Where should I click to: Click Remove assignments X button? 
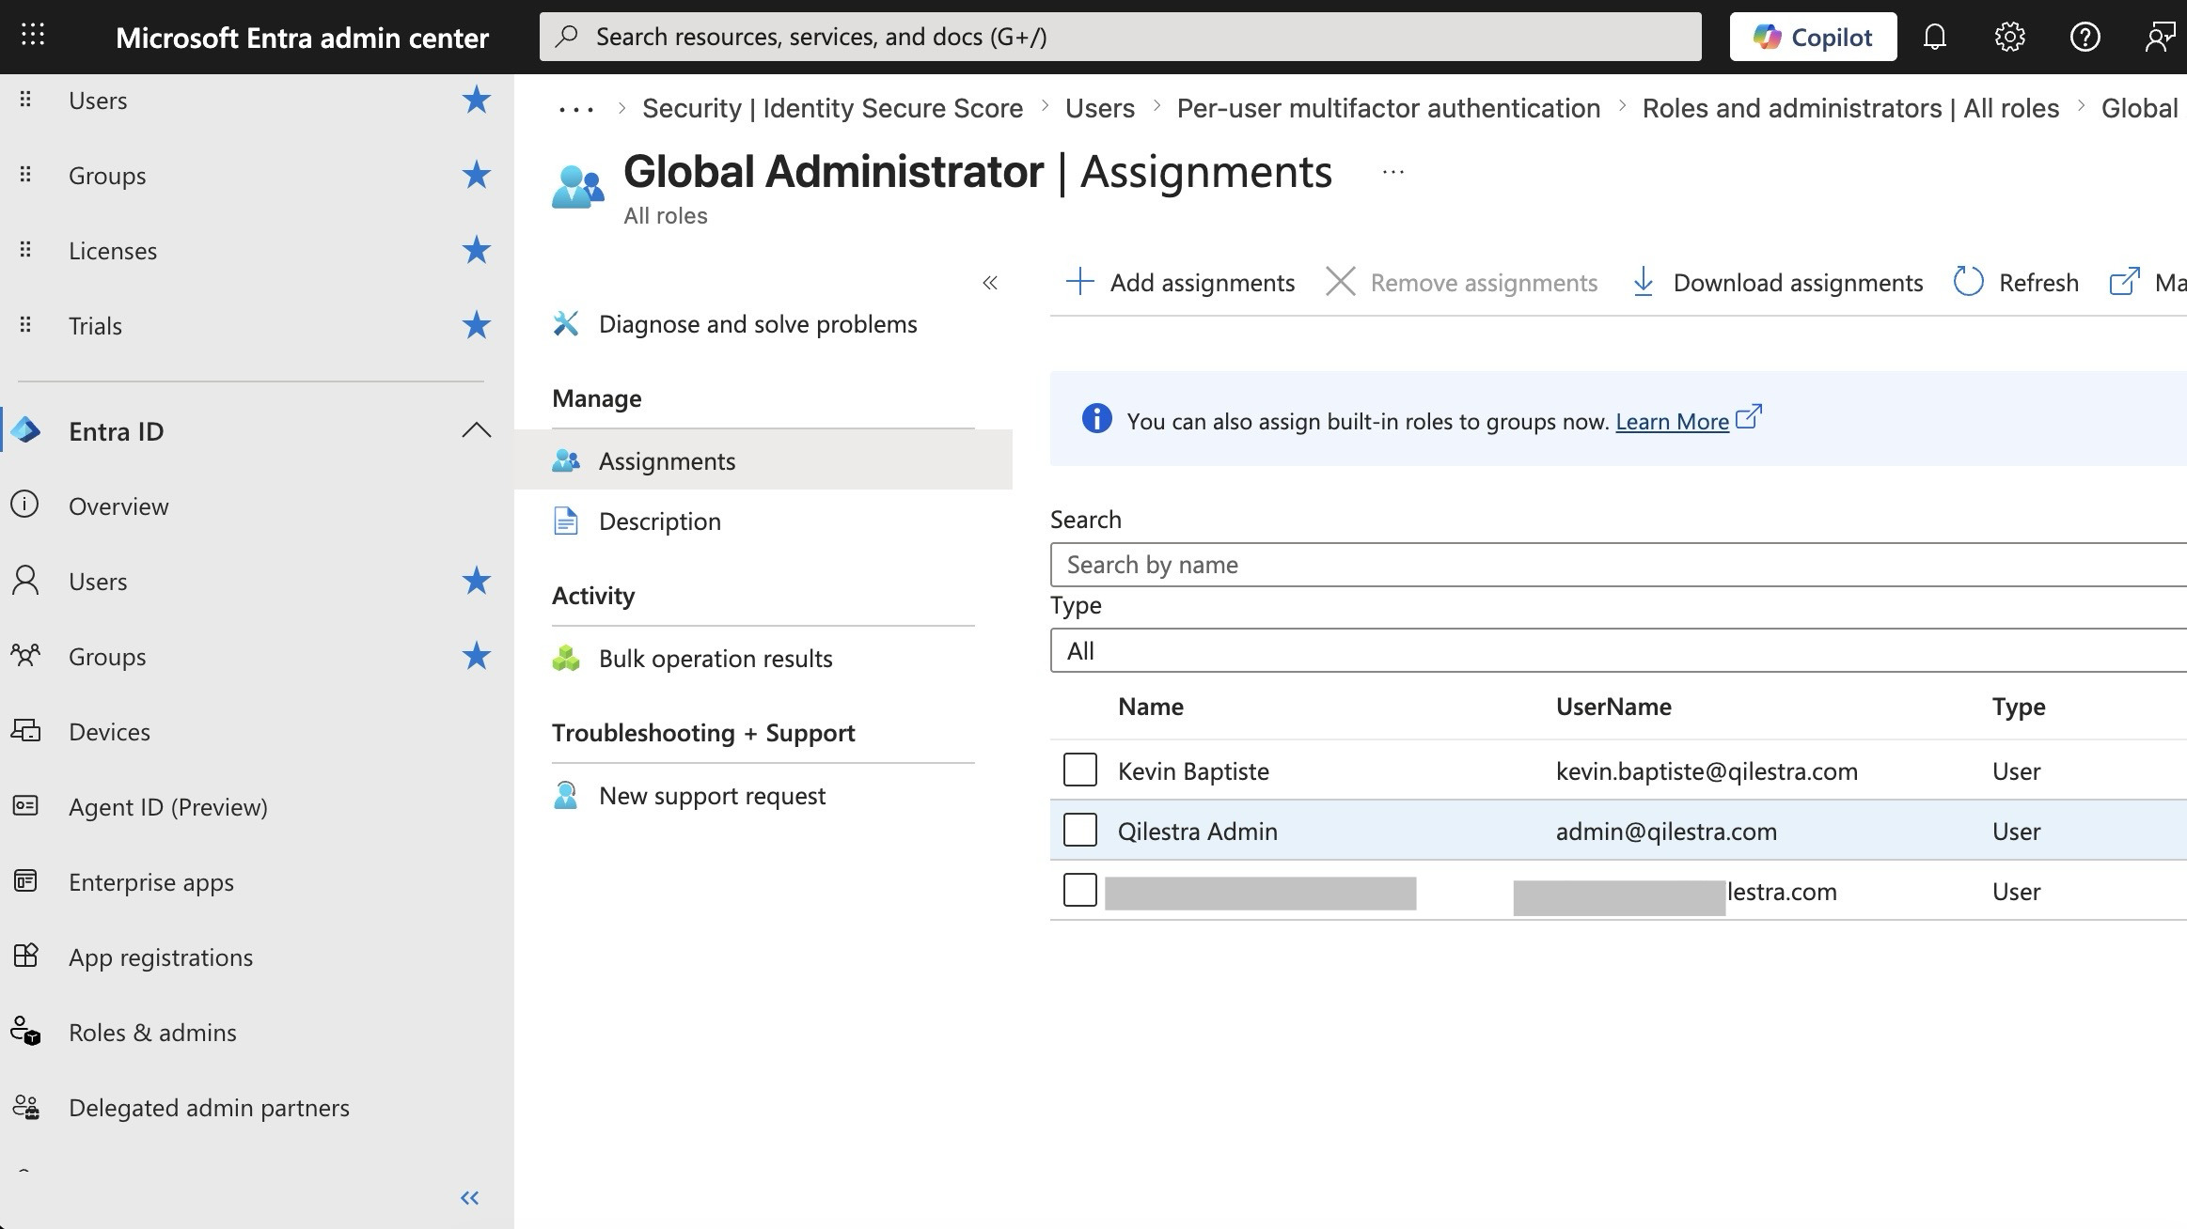coord(1461,282)
